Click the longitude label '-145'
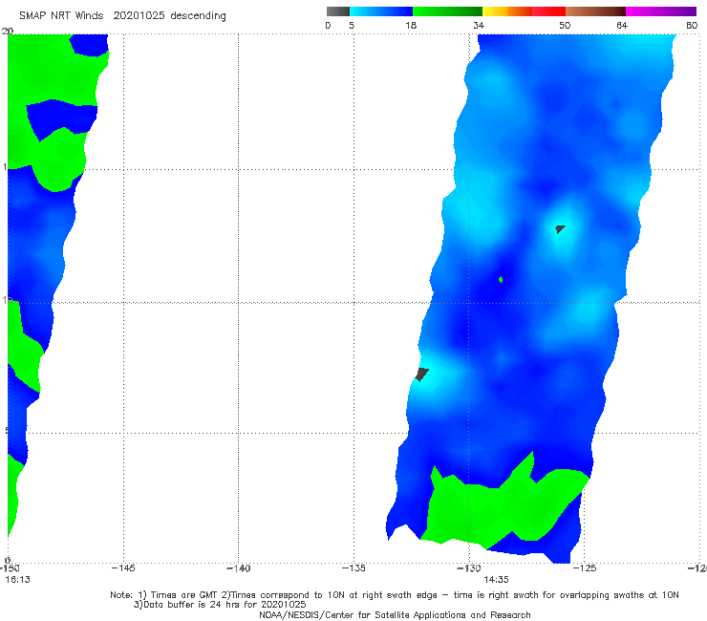Viewport: 707px width, 621px height. tap(123, 568)
